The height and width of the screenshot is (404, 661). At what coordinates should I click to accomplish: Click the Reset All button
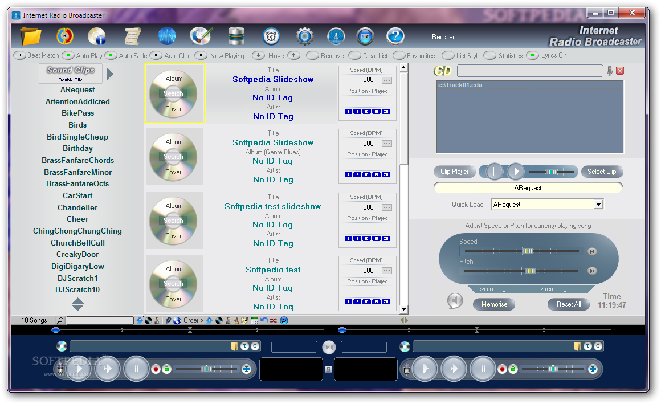[568, 304]
